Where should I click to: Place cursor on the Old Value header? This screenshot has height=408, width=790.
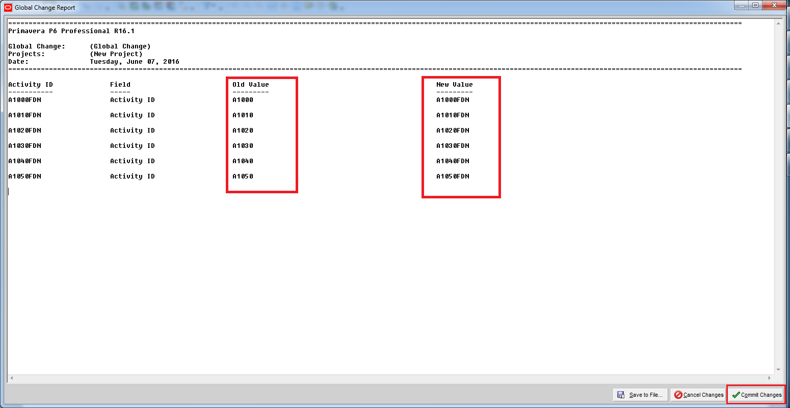(x=250, y=85)
